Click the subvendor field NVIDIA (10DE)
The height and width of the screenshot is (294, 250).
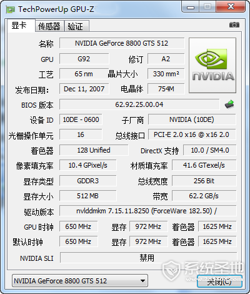(192, 119)
